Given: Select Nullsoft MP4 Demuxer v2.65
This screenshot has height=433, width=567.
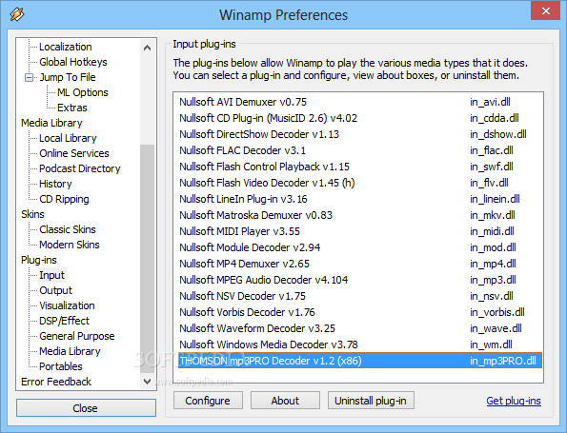Looking at the screenshot, I should click(x=360, y=264).
